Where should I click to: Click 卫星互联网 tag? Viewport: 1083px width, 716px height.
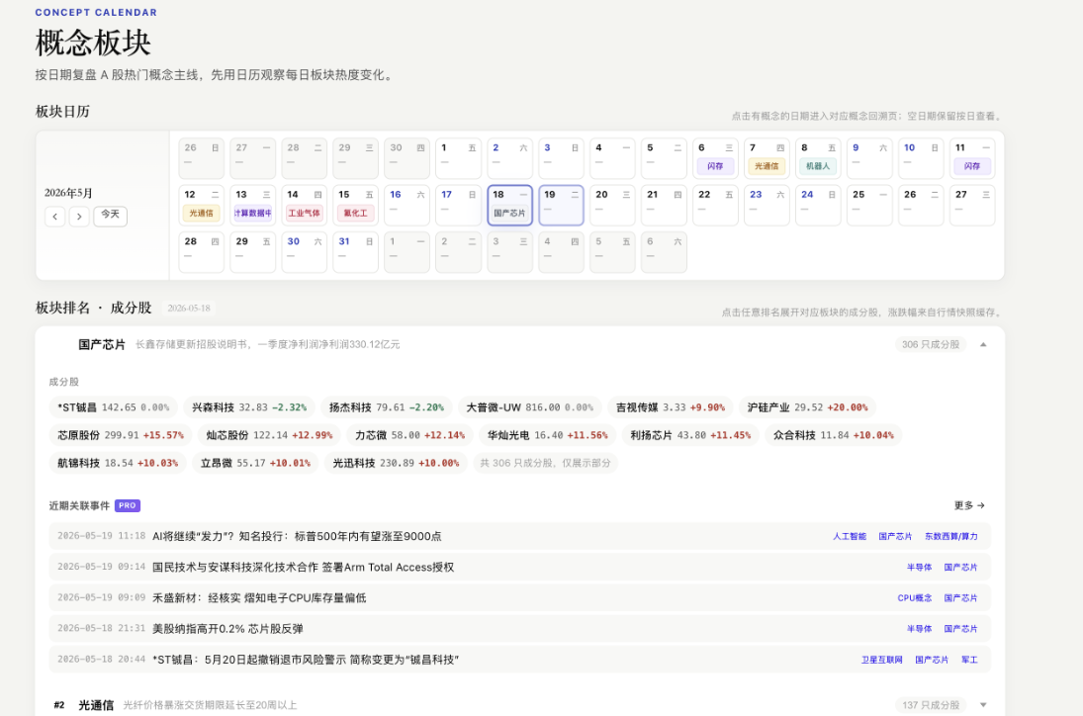point(881,660)
